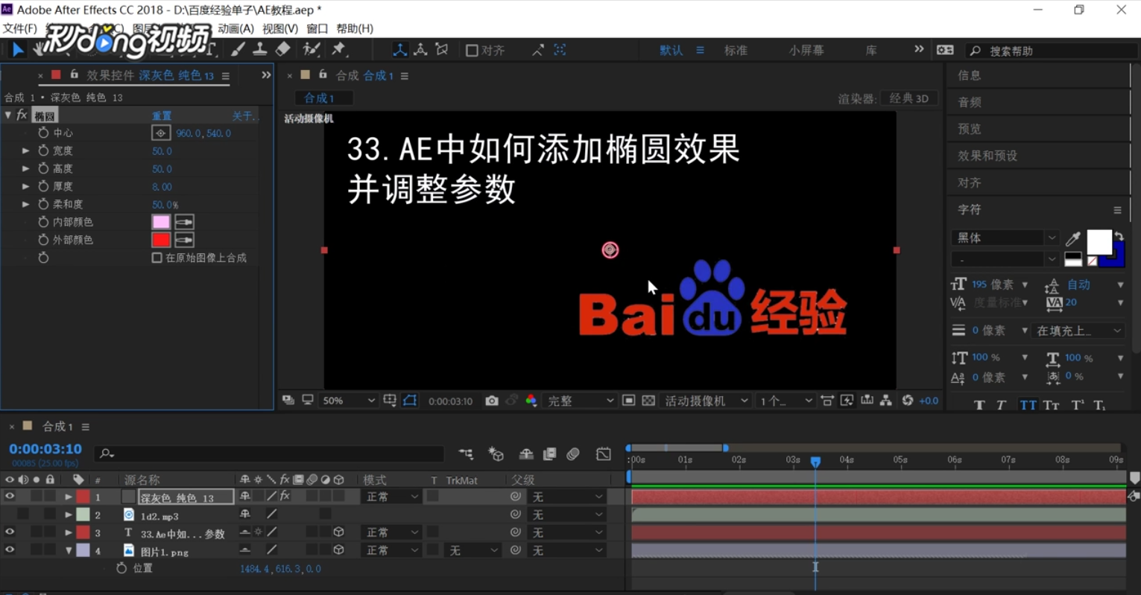The width and height of the screenshot is (1141, 595).
Task: Click the reset exposure icon
Action: 908,401
